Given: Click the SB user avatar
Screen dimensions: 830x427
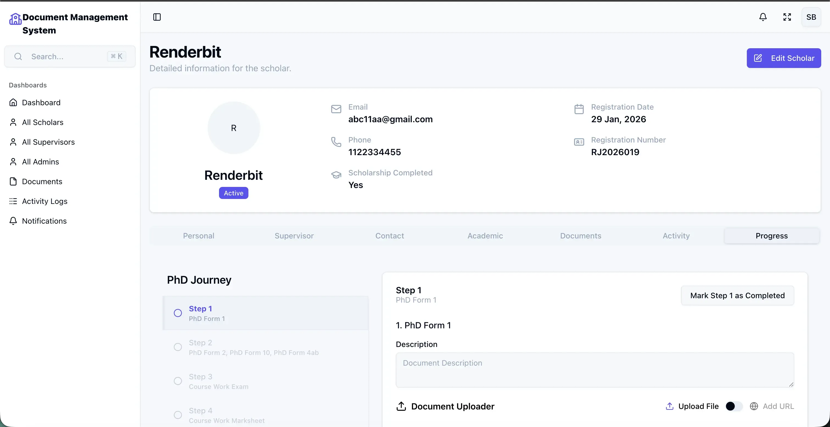Looking at the screenshot, I should coord(811,17).
